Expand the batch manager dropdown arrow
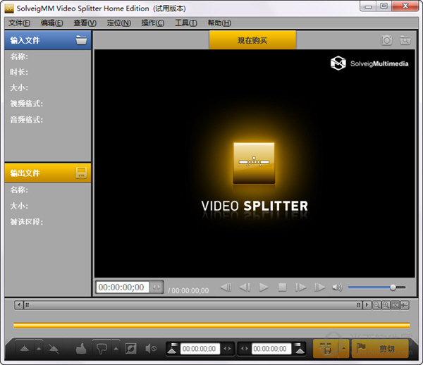This screenshot has width=423, height=365. pos(344,349)
